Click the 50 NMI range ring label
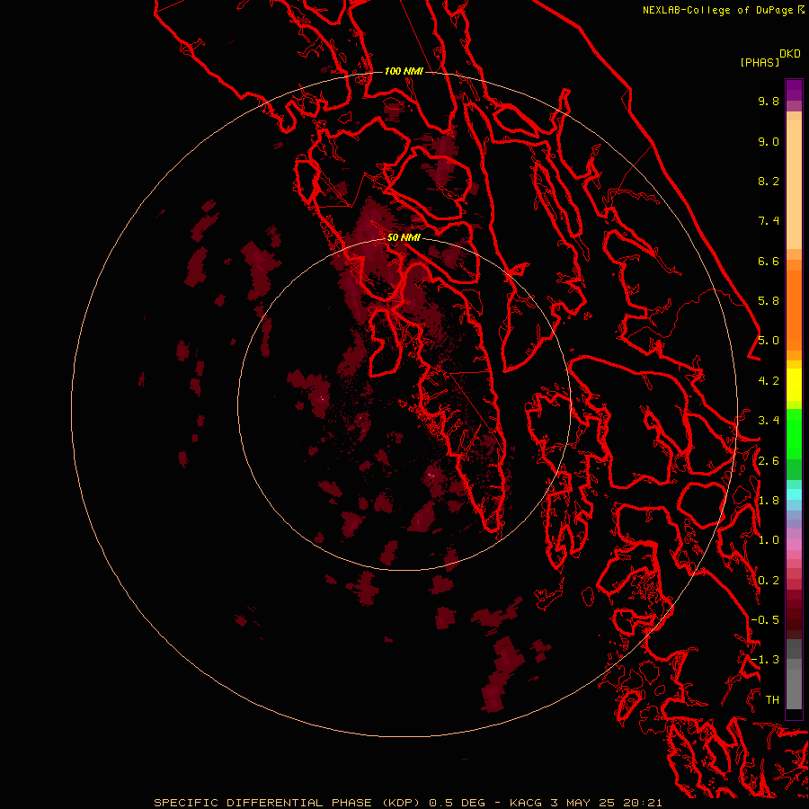 404,237
